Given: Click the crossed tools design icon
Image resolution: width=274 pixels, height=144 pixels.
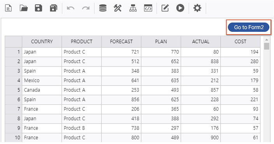Looking at the screenshot, I should (x=118, y=8).
